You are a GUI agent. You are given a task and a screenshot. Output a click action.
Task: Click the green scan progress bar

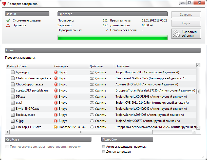112,37
